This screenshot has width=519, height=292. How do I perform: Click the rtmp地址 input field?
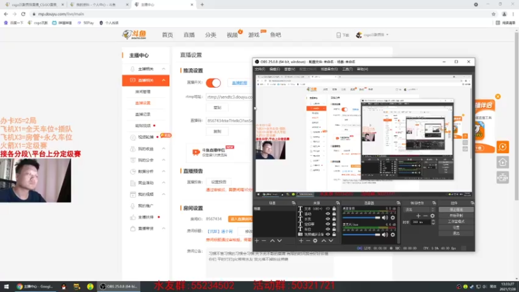[229, 97]
